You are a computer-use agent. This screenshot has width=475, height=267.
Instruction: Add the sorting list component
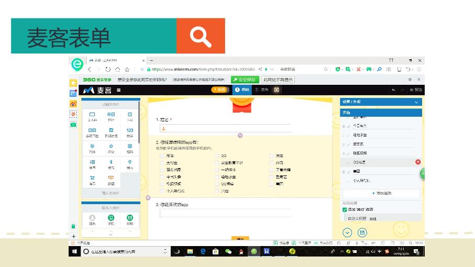tap(92, 164)
